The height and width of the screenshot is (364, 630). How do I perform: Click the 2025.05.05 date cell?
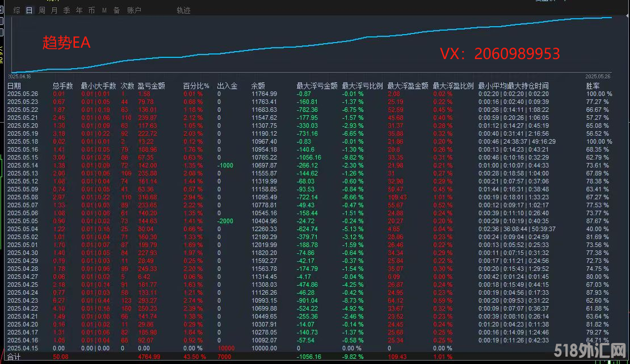[23, 221]
